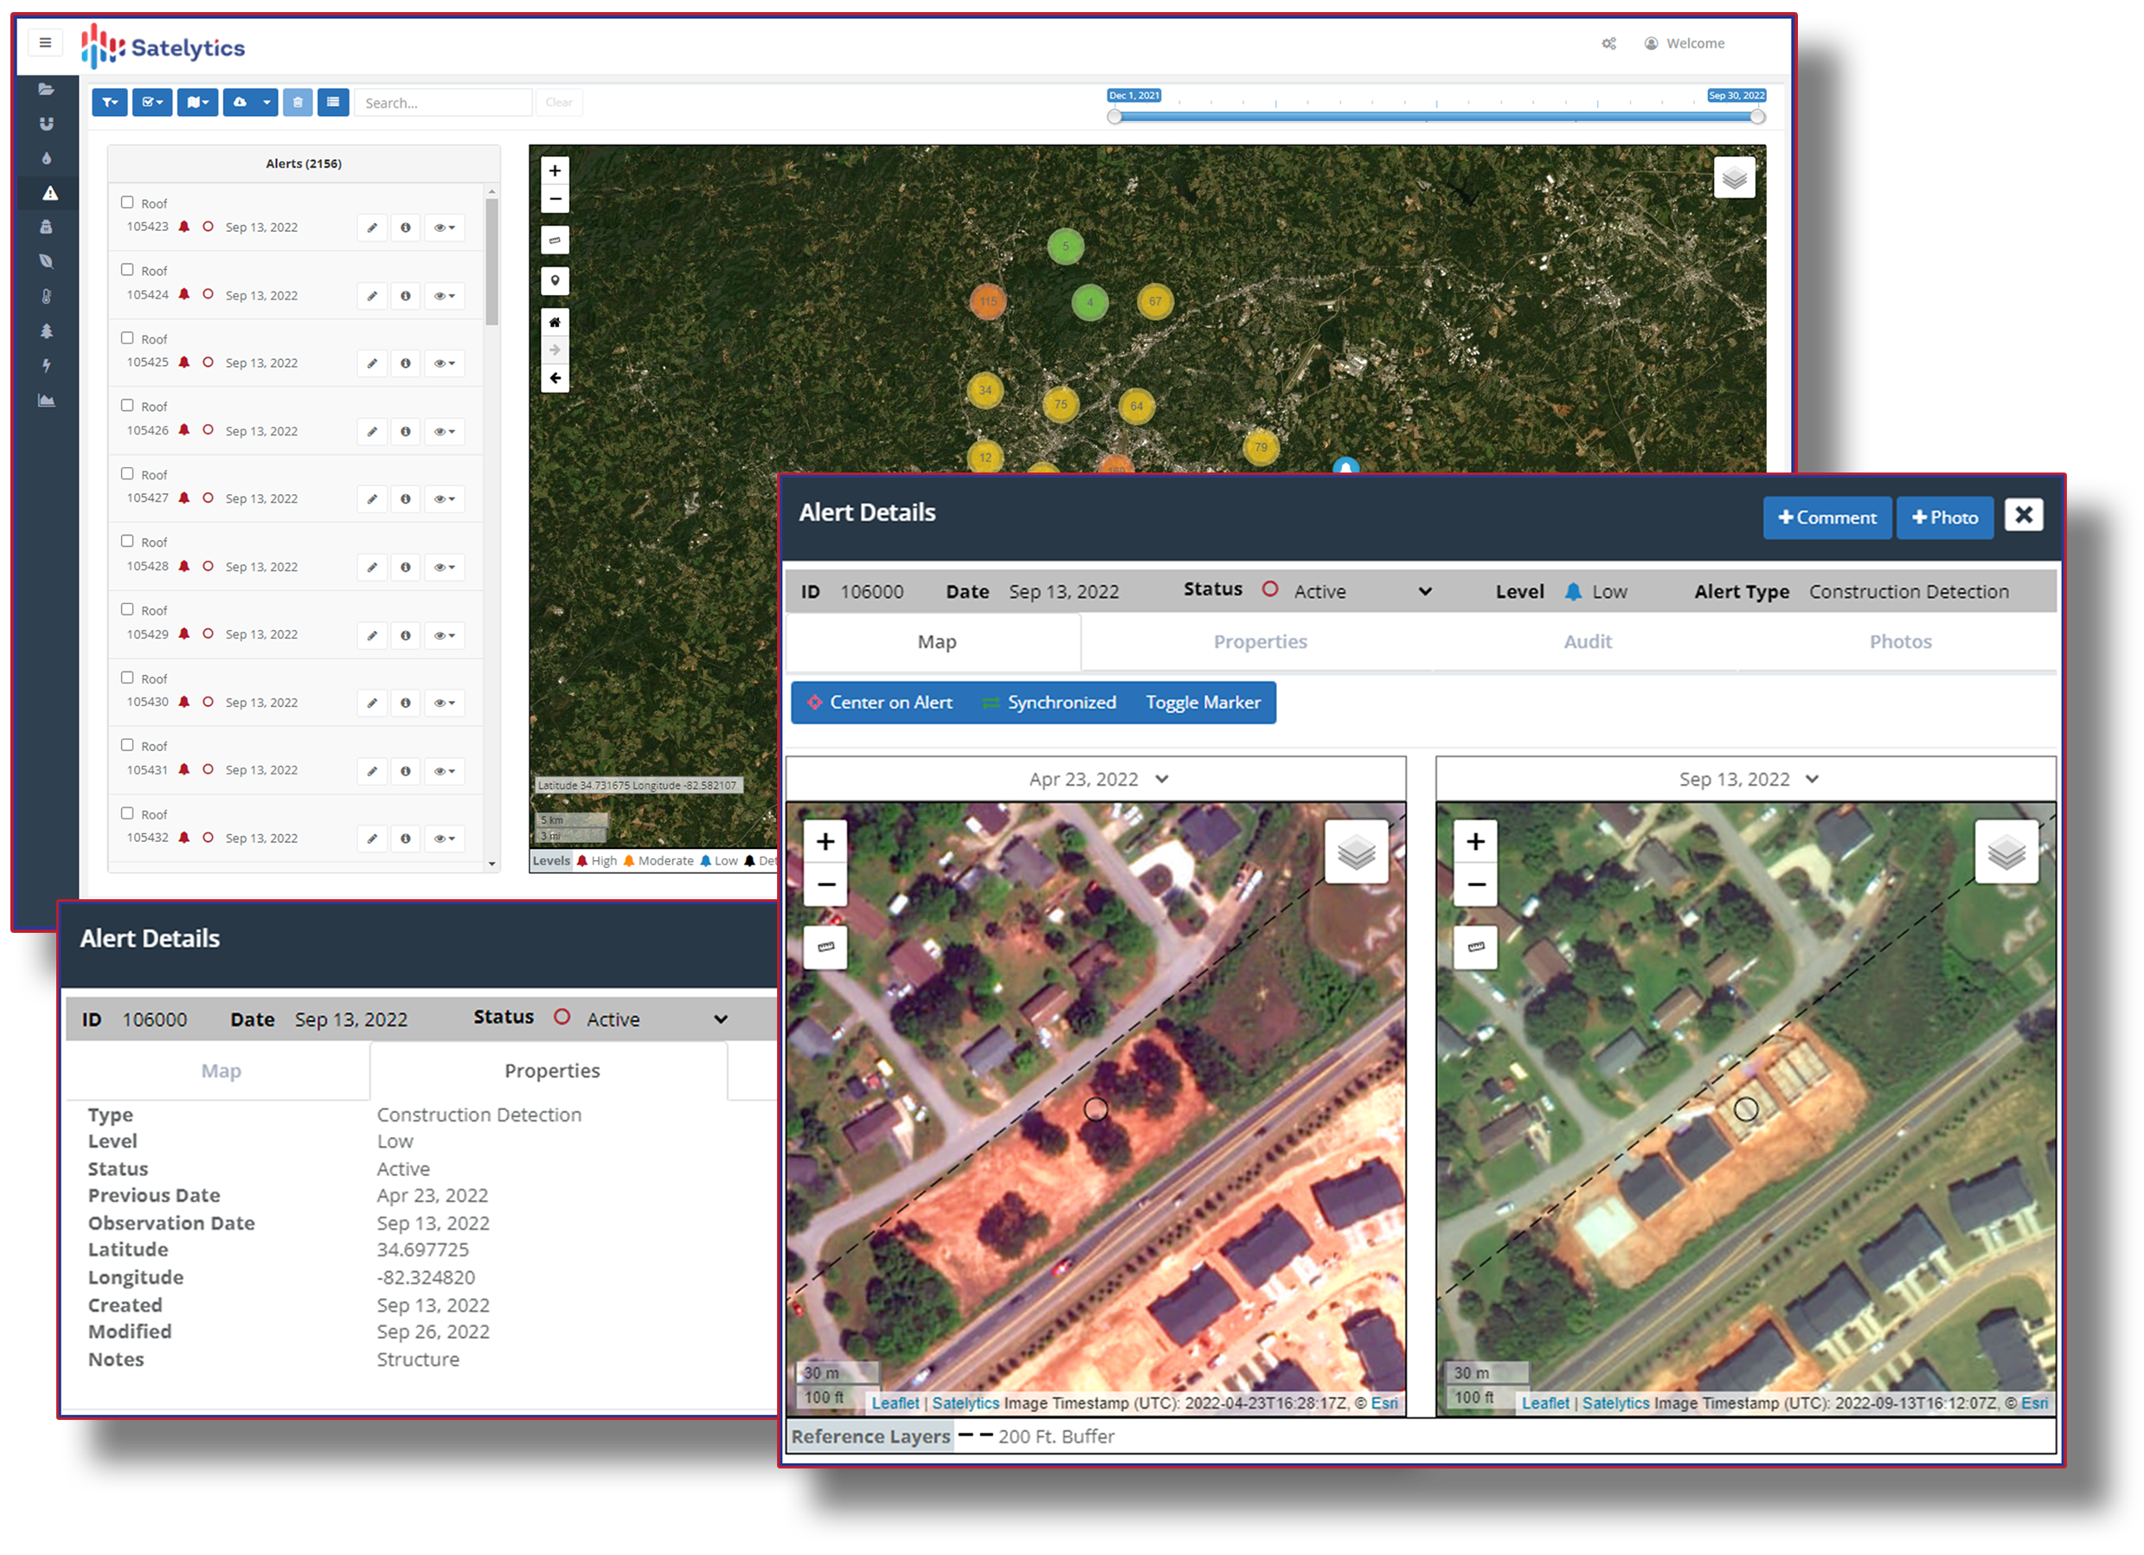Open the alerts warning triangle sidebar icon
The width and height of the screenshot is (2144, 1555).
pyautogui.click(x=50, y=194)
